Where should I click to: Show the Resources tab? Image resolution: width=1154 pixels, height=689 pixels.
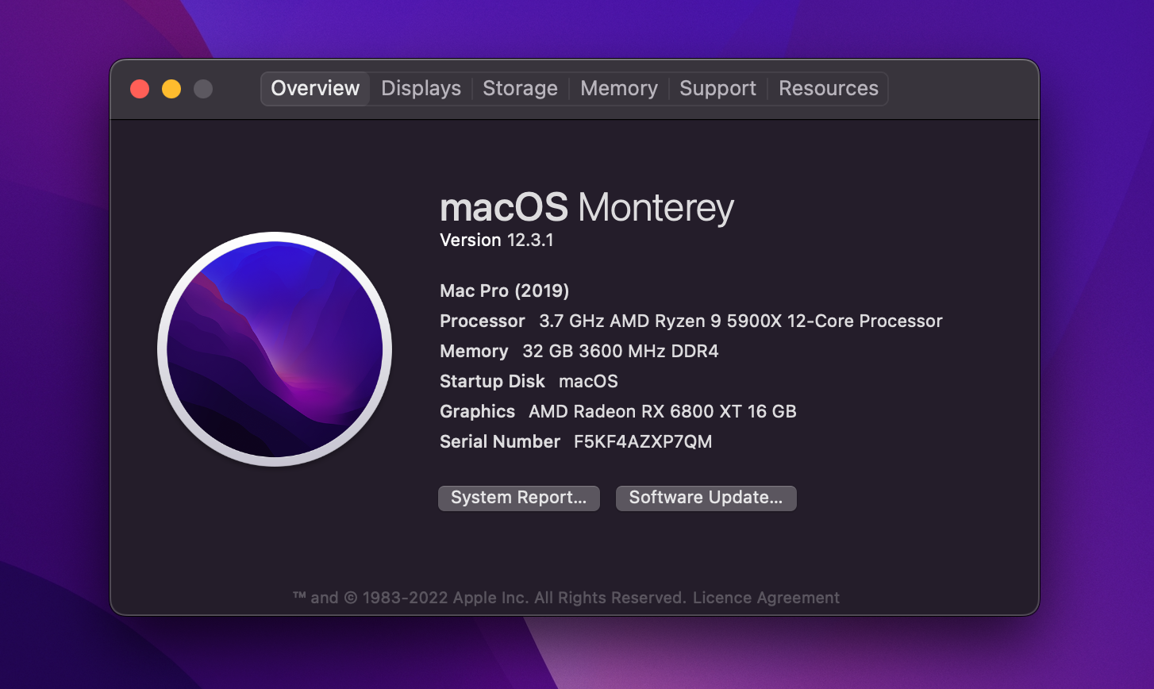[828, 88]
